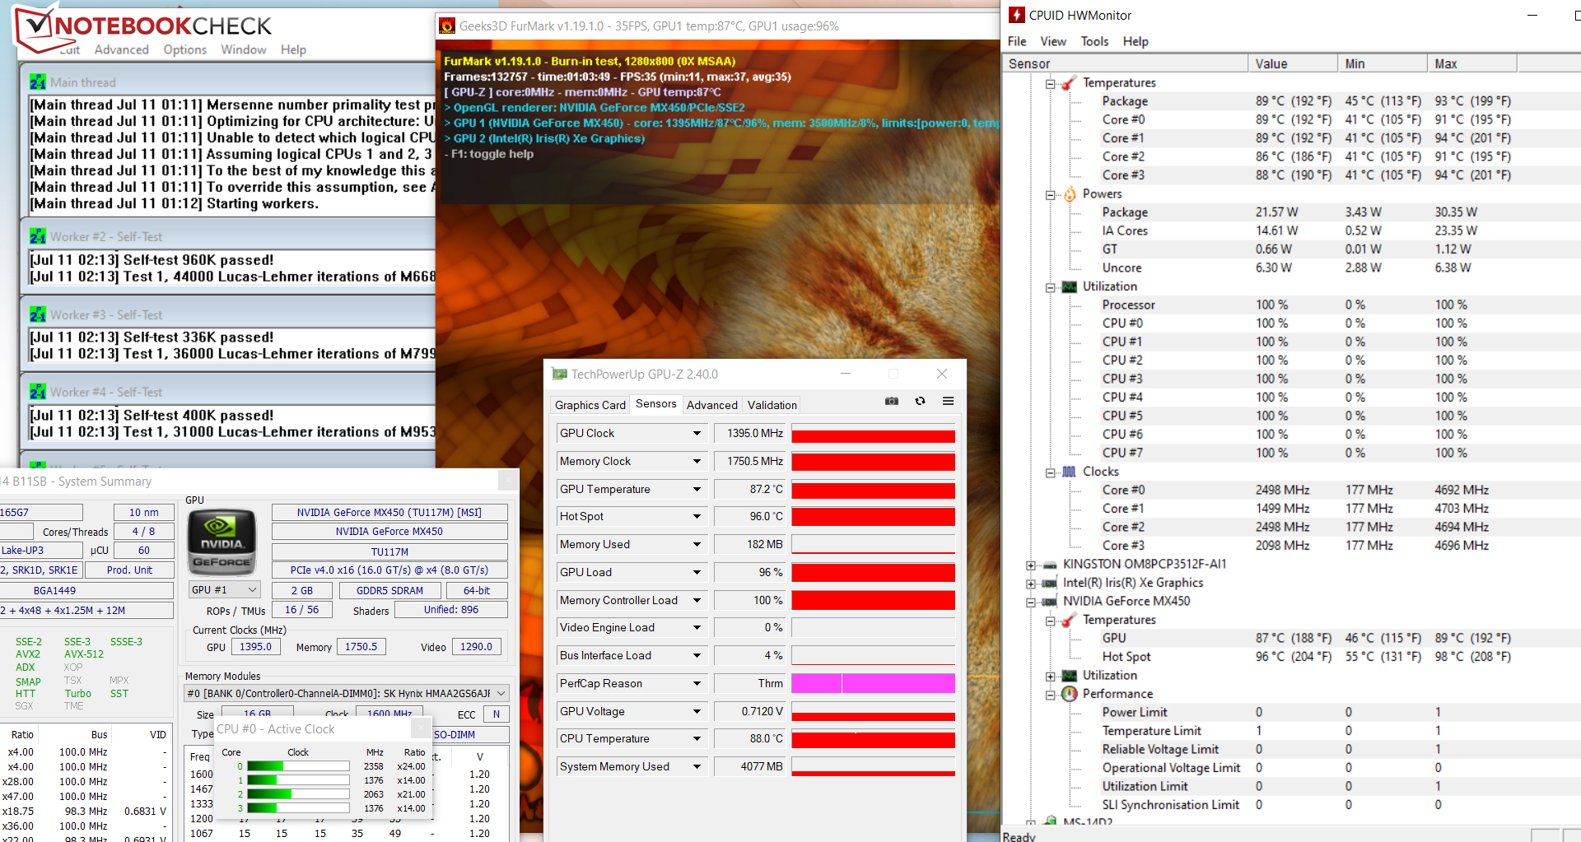
Task: Click the Performance gauge icon under MX450
Action: click(1070, 694)
